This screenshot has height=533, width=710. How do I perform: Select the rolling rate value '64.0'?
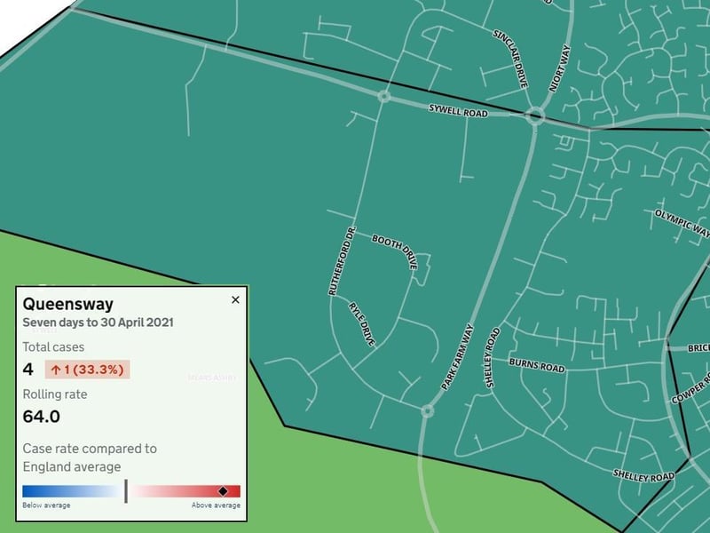pos(41,417)
